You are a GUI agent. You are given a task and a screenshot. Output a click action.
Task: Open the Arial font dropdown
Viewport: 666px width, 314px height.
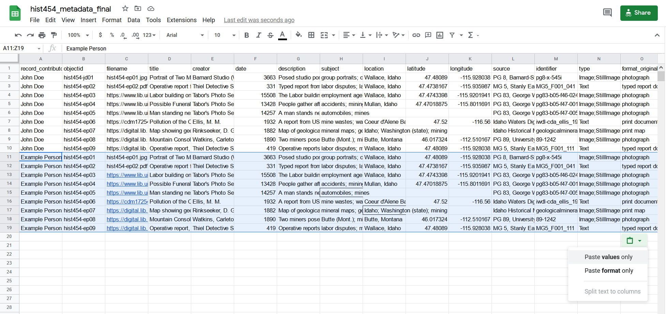[x=185, y=35]
